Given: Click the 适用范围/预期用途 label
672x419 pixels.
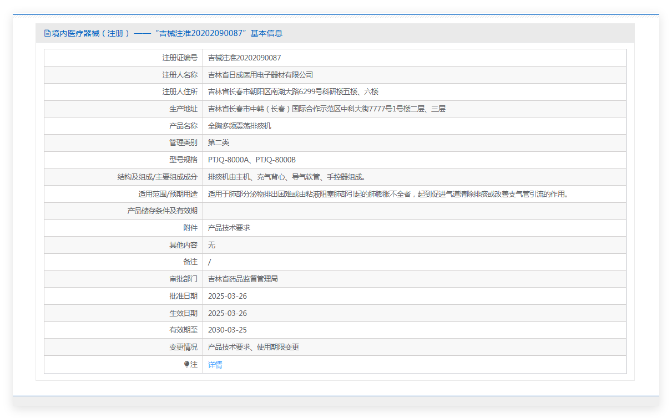Looking at the screenshot, I should pyautogui.click(x=168, y=194).
